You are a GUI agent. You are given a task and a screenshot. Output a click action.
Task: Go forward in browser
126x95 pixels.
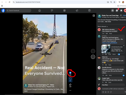(x=6, y=2)
